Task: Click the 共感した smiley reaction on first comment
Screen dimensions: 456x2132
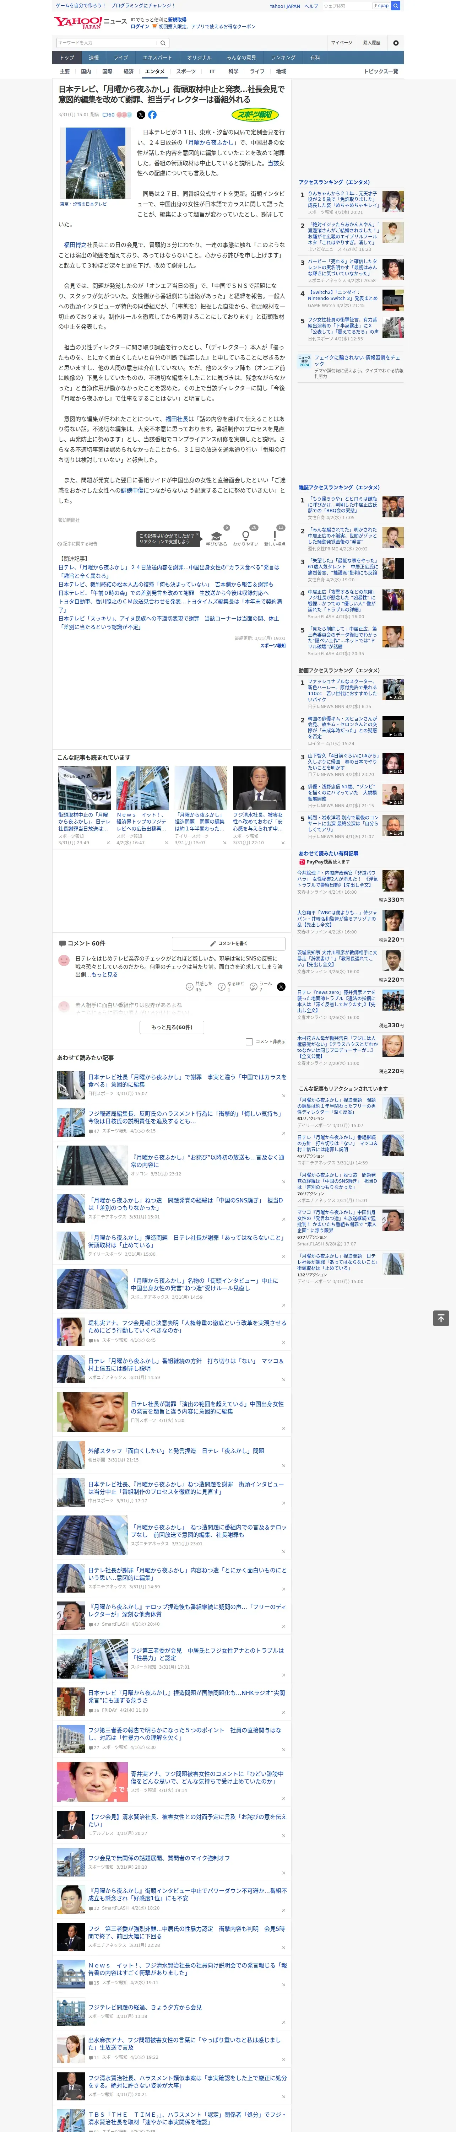Action: [x=199, y=986]
